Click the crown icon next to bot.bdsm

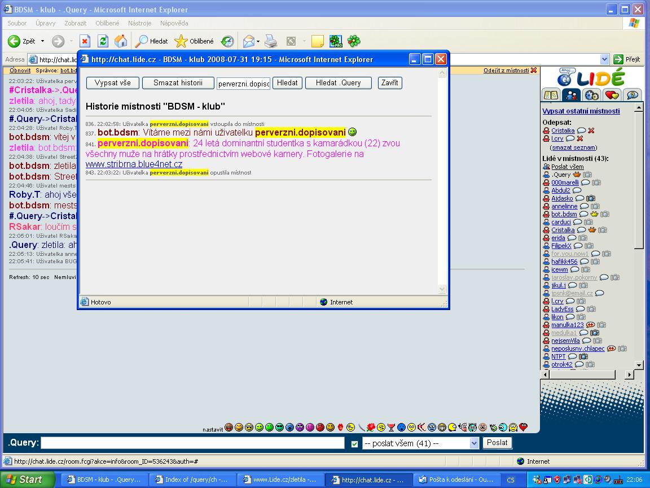click(x=595, y=214)
